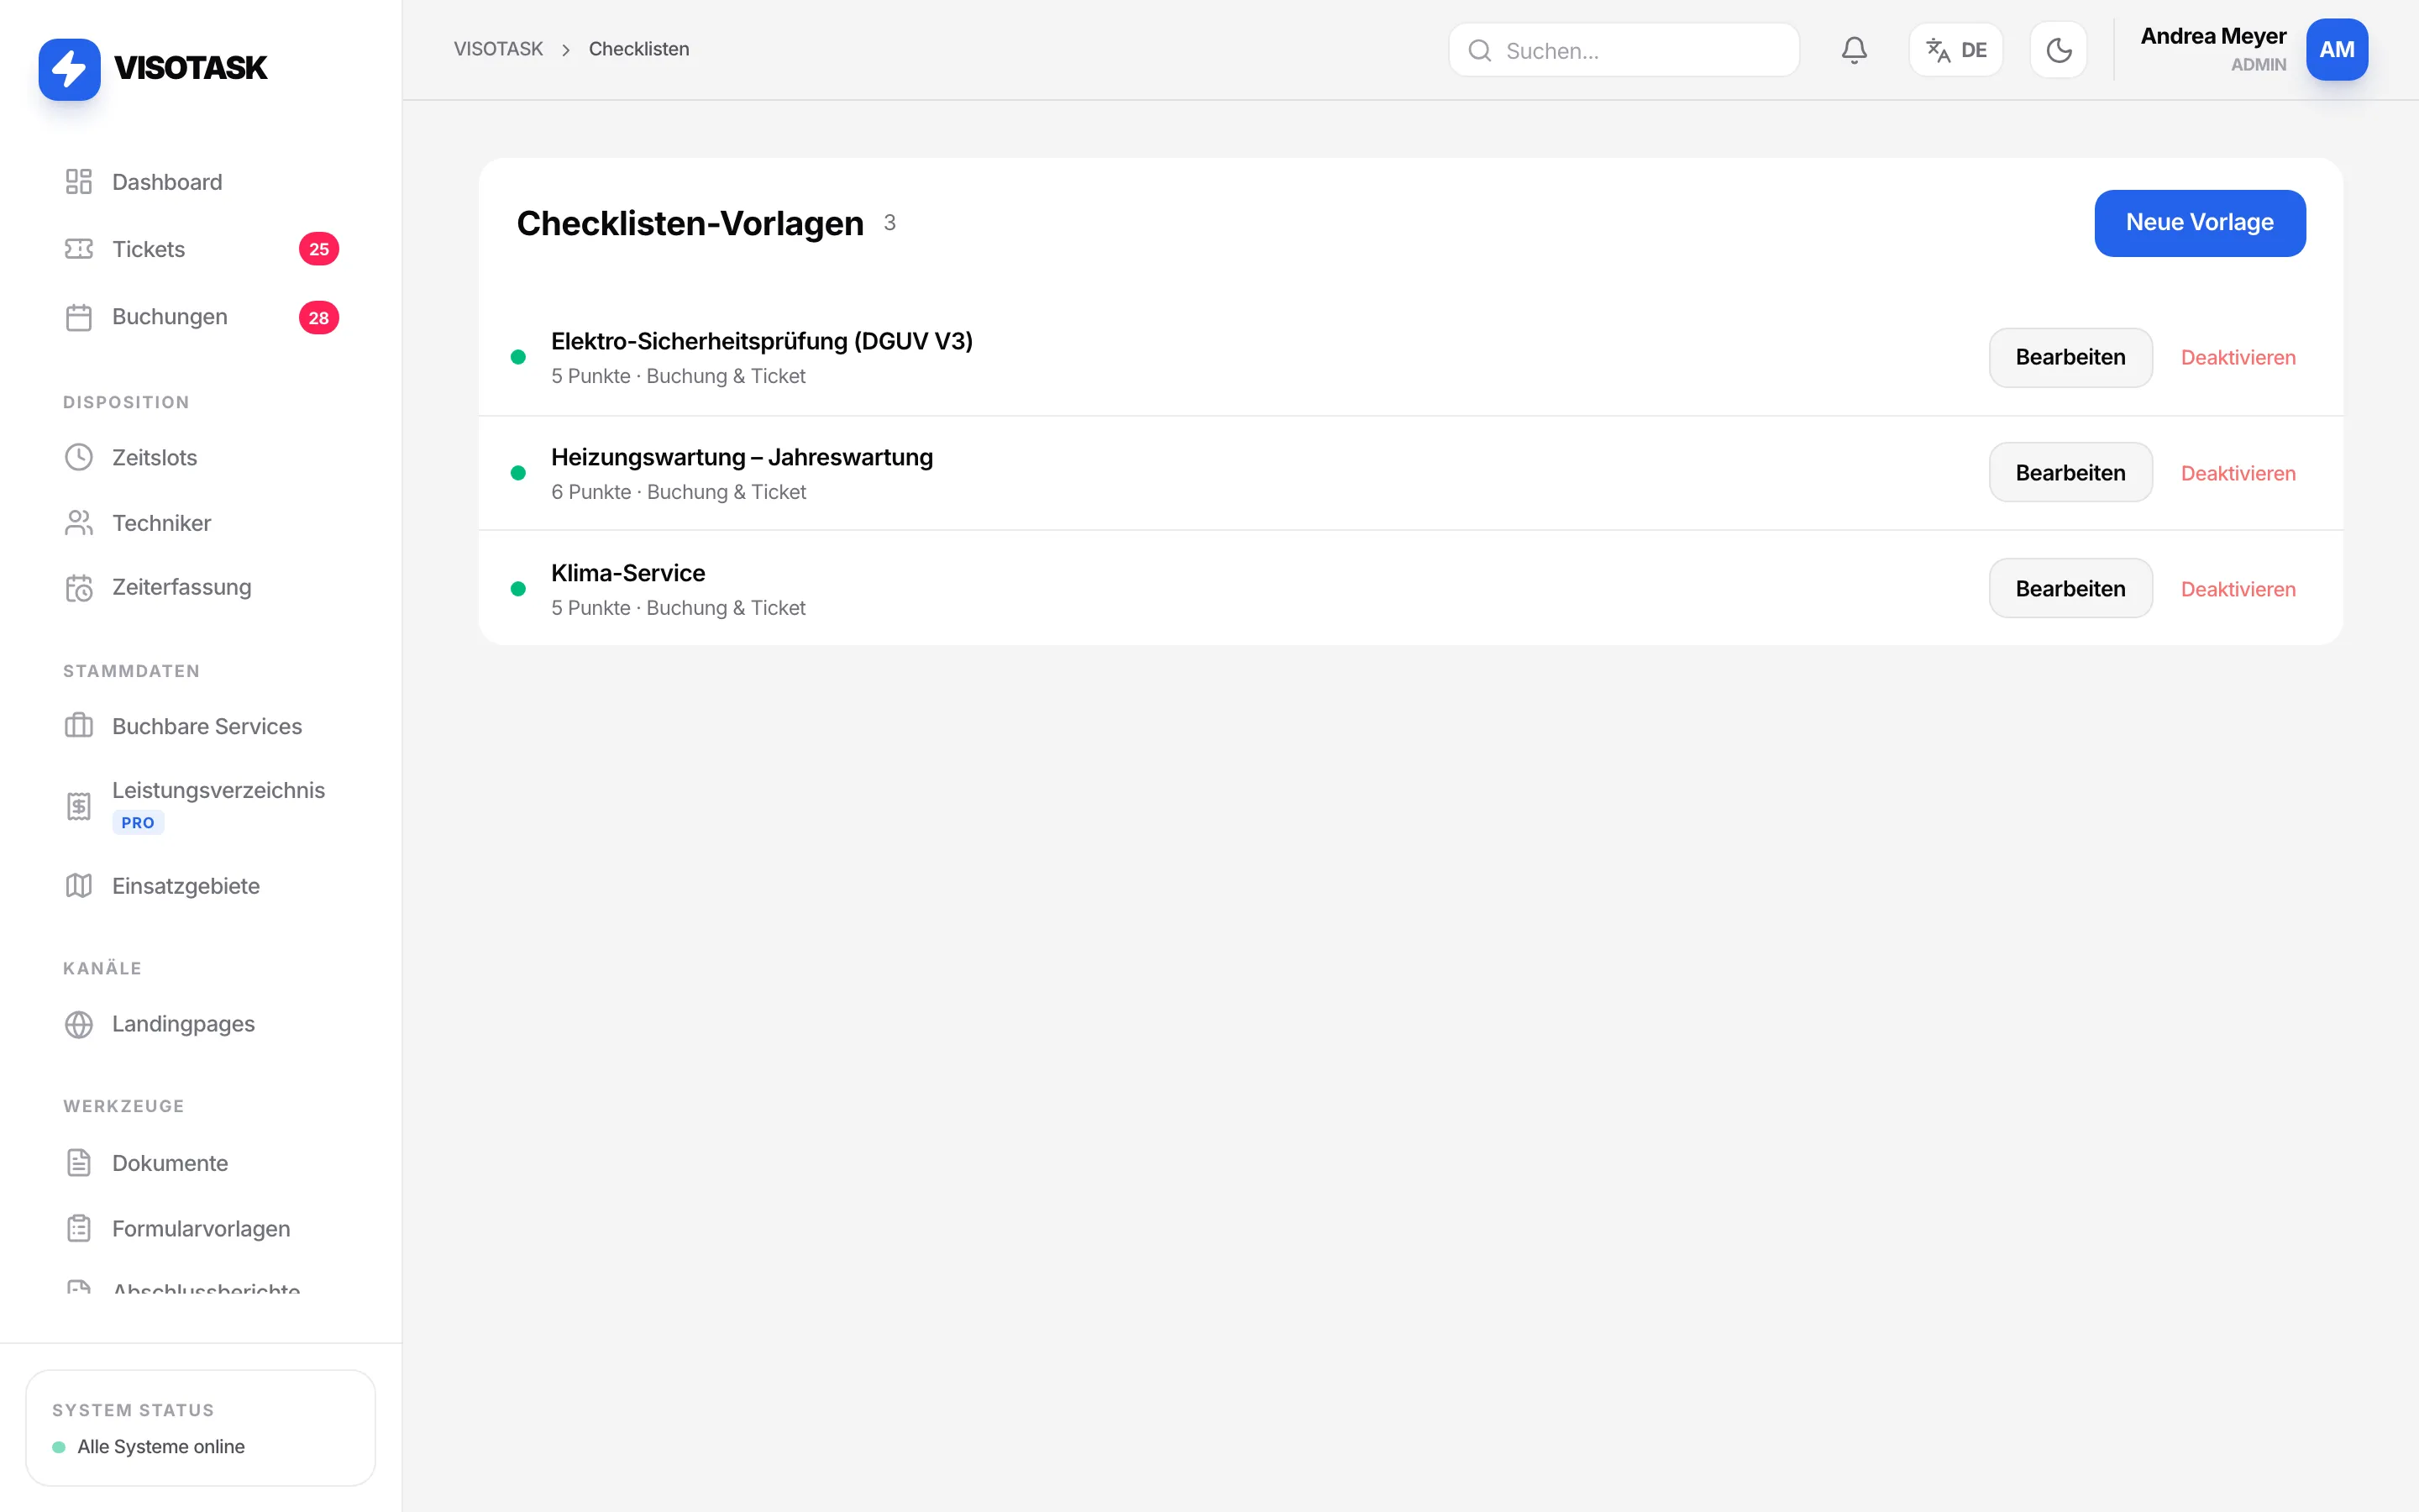Focus the Suchen search field
The height and width of the screenshot is (1512, 2419).
coord(1624,50)
